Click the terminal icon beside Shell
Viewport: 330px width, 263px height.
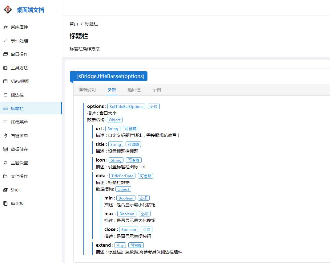[x=6, y=190]
